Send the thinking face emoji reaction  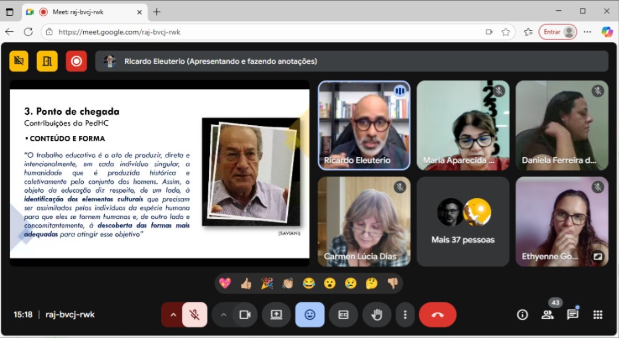click(x=372, y=283)
